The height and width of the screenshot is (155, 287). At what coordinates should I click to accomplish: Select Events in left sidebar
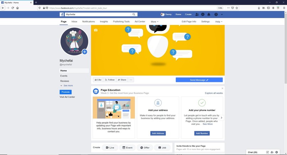[x=64, y=76]
